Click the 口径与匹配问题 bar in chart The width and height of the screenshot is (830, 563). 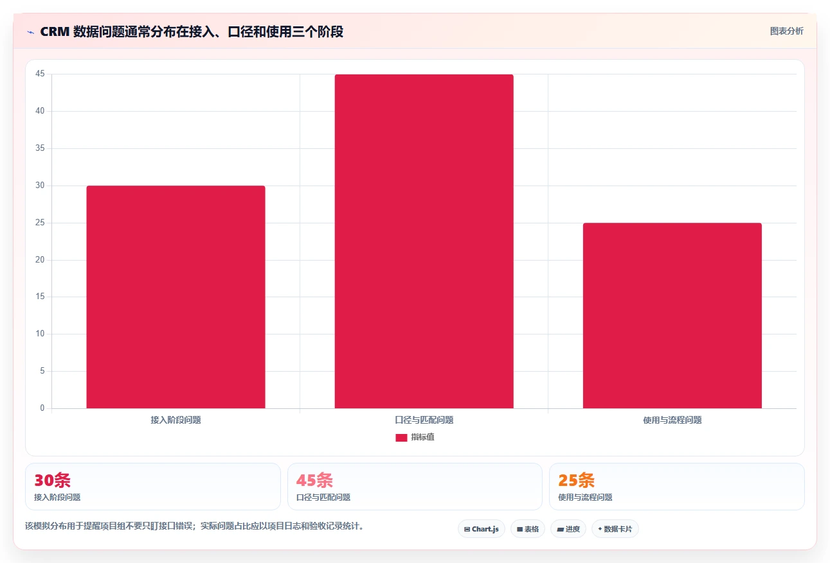(x=424, y=241)
